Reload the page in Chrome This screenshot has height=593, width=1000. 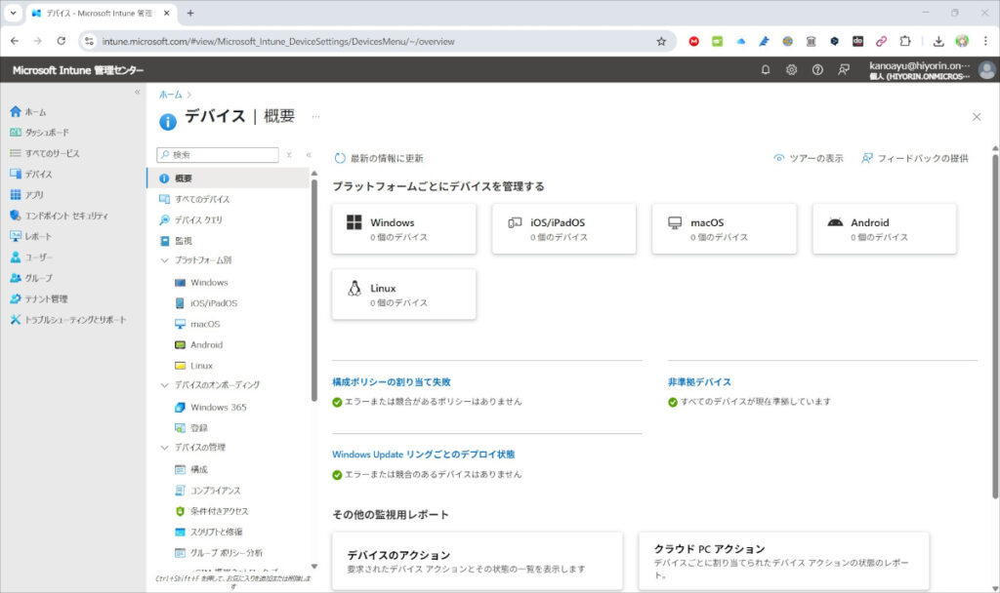62,41
